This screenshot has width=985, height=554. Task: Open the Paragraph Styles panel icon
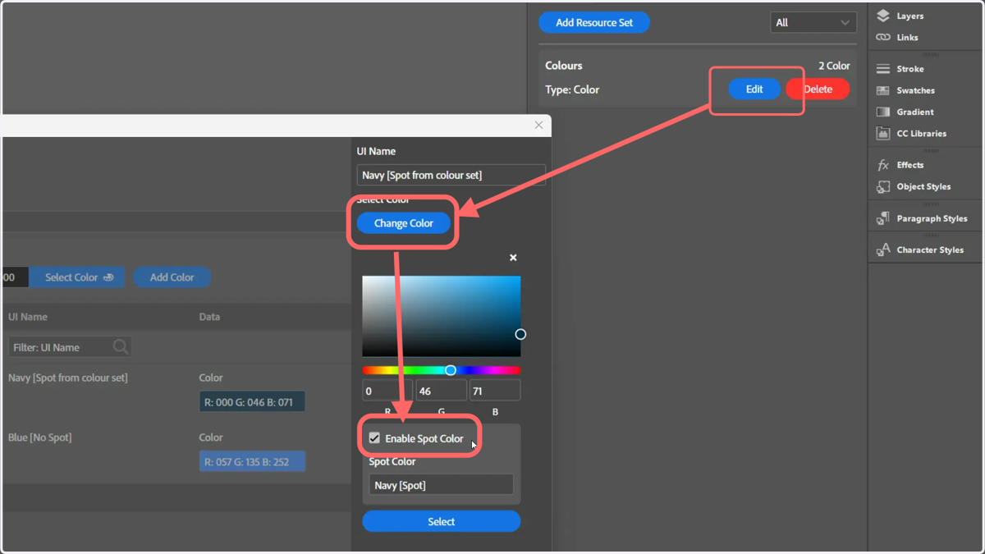coord(883,218)
